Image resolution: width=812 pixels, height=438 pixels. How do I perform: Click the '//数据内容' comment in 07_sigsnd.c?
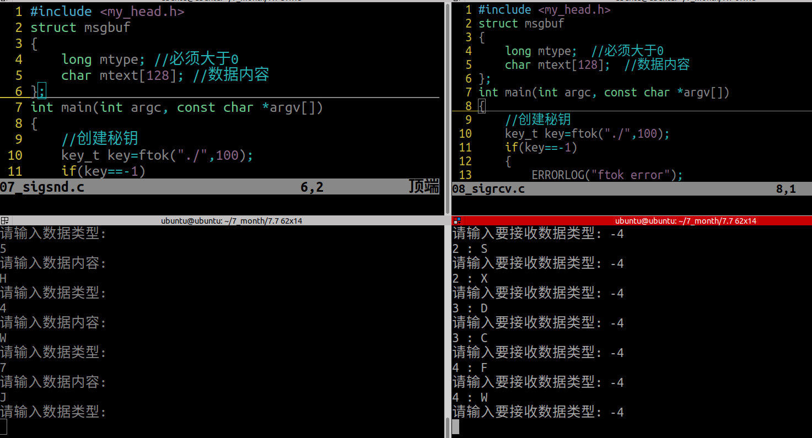tap(231, 75)
